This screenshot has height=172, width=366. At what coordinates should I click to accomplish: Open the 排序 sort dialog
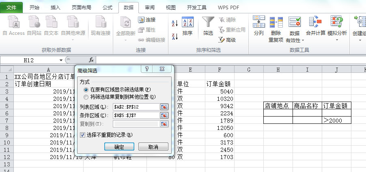(x=187, y=26)
